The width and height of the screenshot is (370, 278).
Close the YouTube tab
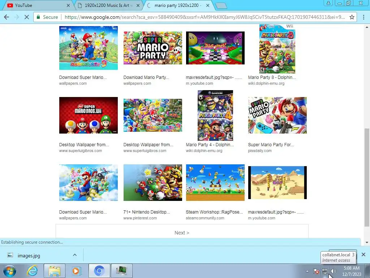click(x=68, y=5)
